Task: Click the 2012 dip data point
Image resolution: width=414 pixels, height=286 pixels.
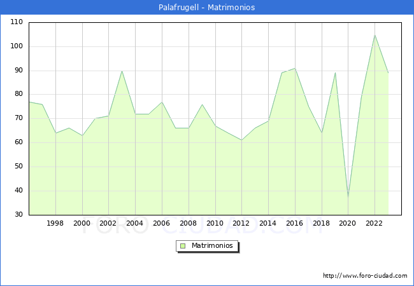Action: [241, 140]
